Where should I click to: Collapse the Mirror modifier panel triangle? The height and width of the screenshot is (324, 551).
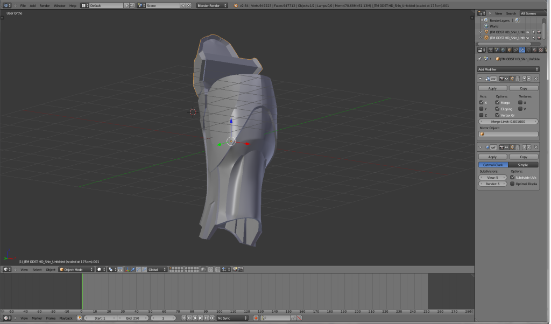(481, 79)
